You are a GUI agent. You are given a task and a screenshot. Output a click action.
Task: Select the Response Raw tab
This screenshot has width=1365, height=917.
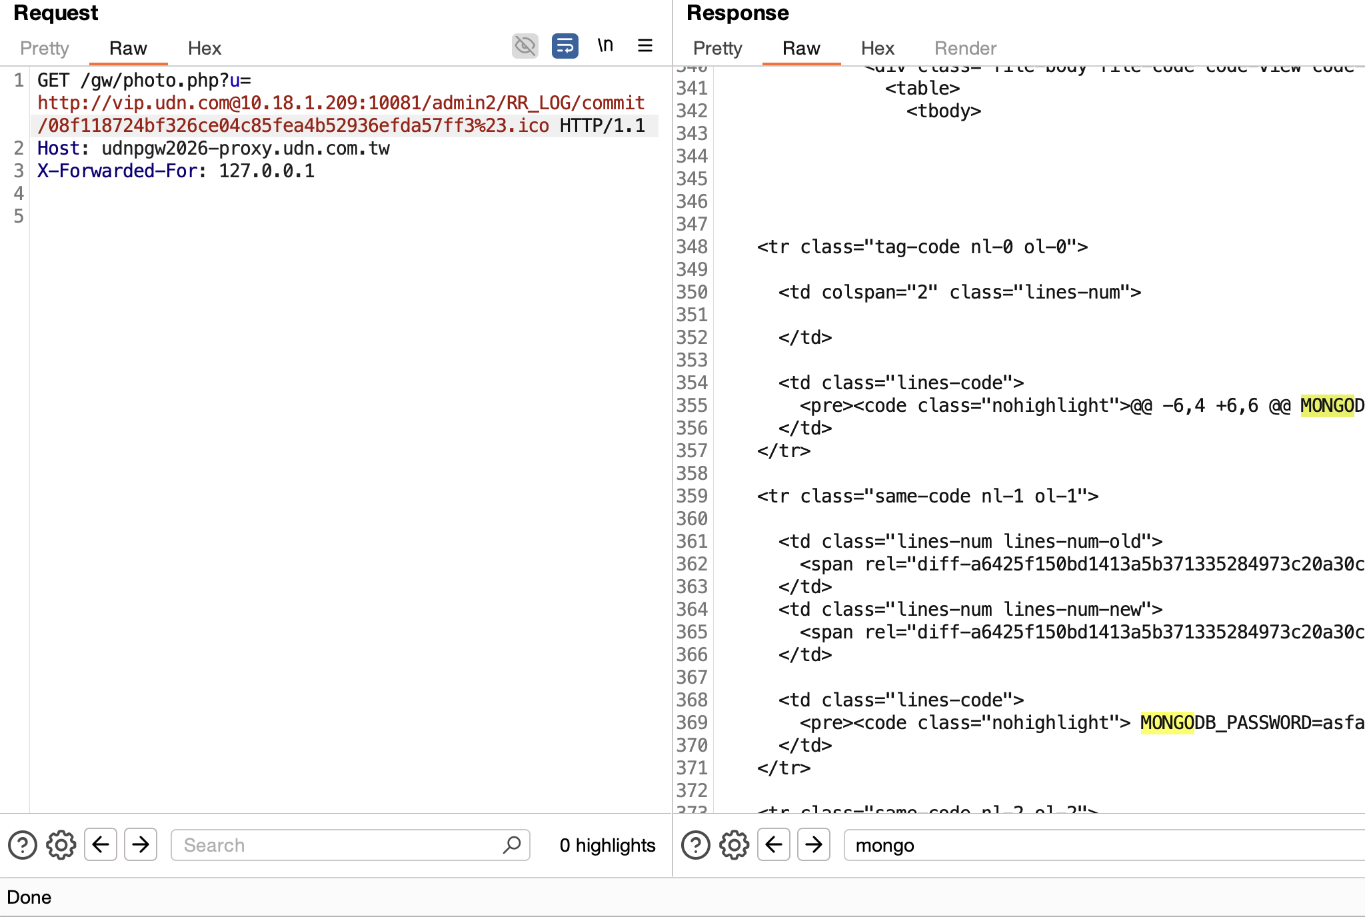tap(801, 48)
